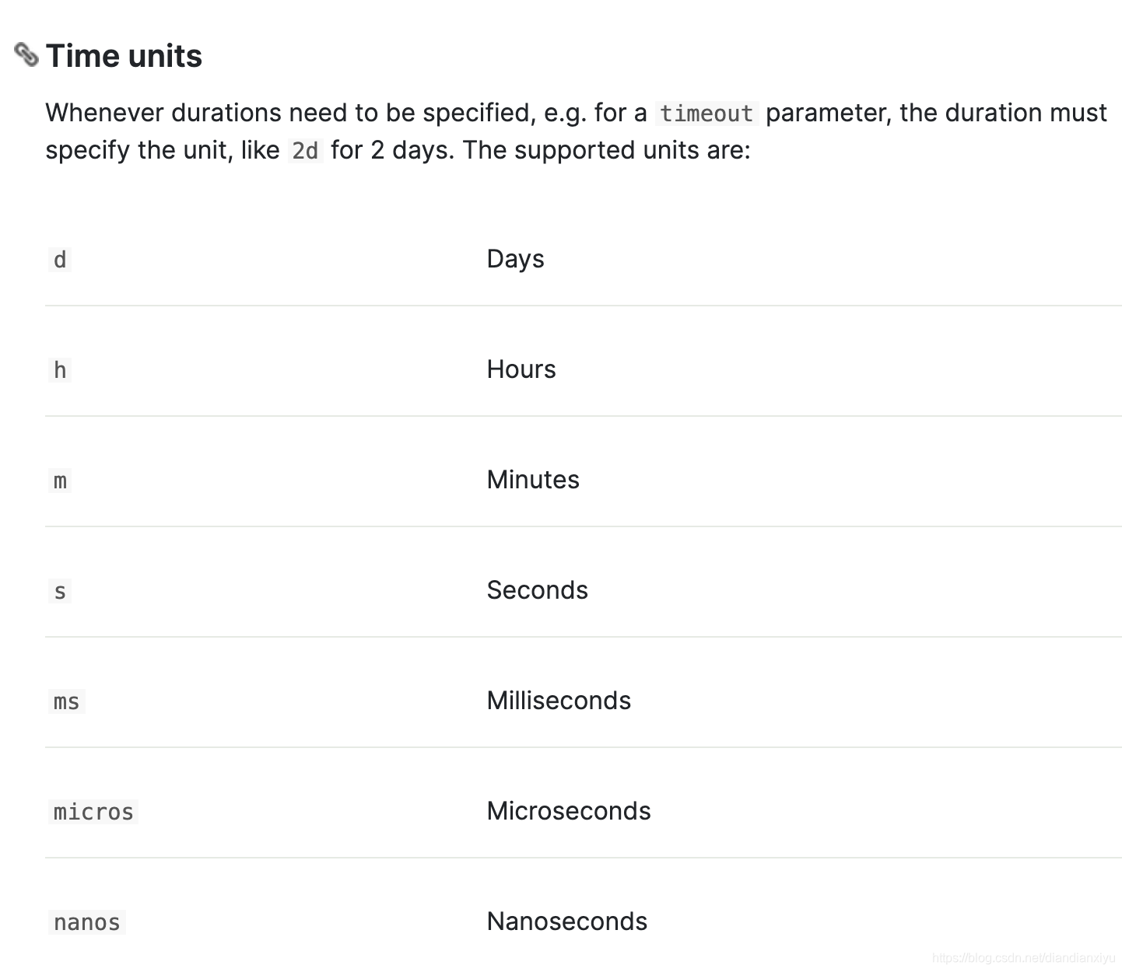1122x972 pixels.
Task: Click the 2d inline code example
Action: tap(305, 150)
